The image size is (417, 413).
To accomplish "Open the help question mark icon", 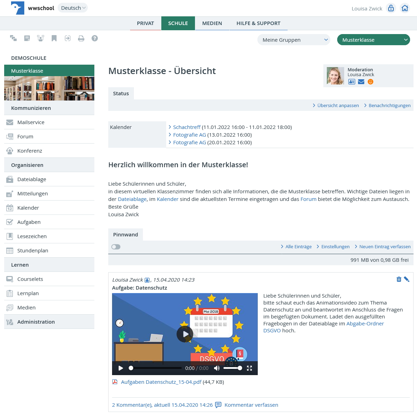I will pos(95,39).
